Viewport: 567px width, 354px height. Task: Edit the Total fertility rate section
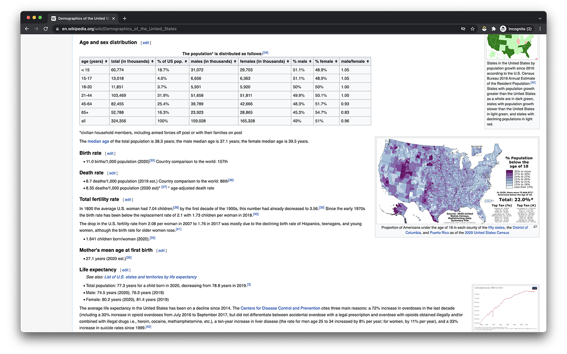(128, 200)
